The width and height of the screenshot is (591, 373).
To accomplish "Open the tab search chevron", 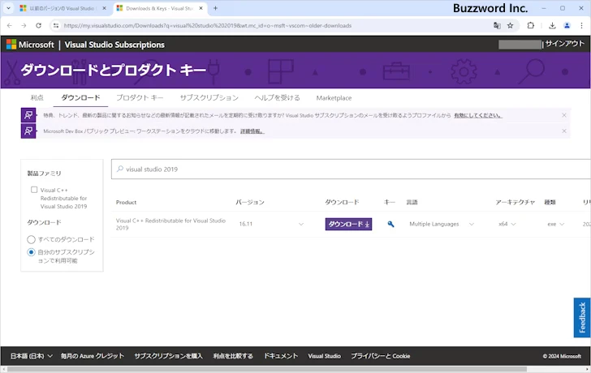I will pos(8,8).
